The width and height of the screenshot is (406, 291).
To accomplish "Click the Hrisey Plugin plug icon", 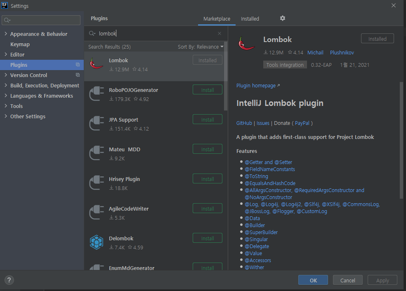I will [96, 183].
